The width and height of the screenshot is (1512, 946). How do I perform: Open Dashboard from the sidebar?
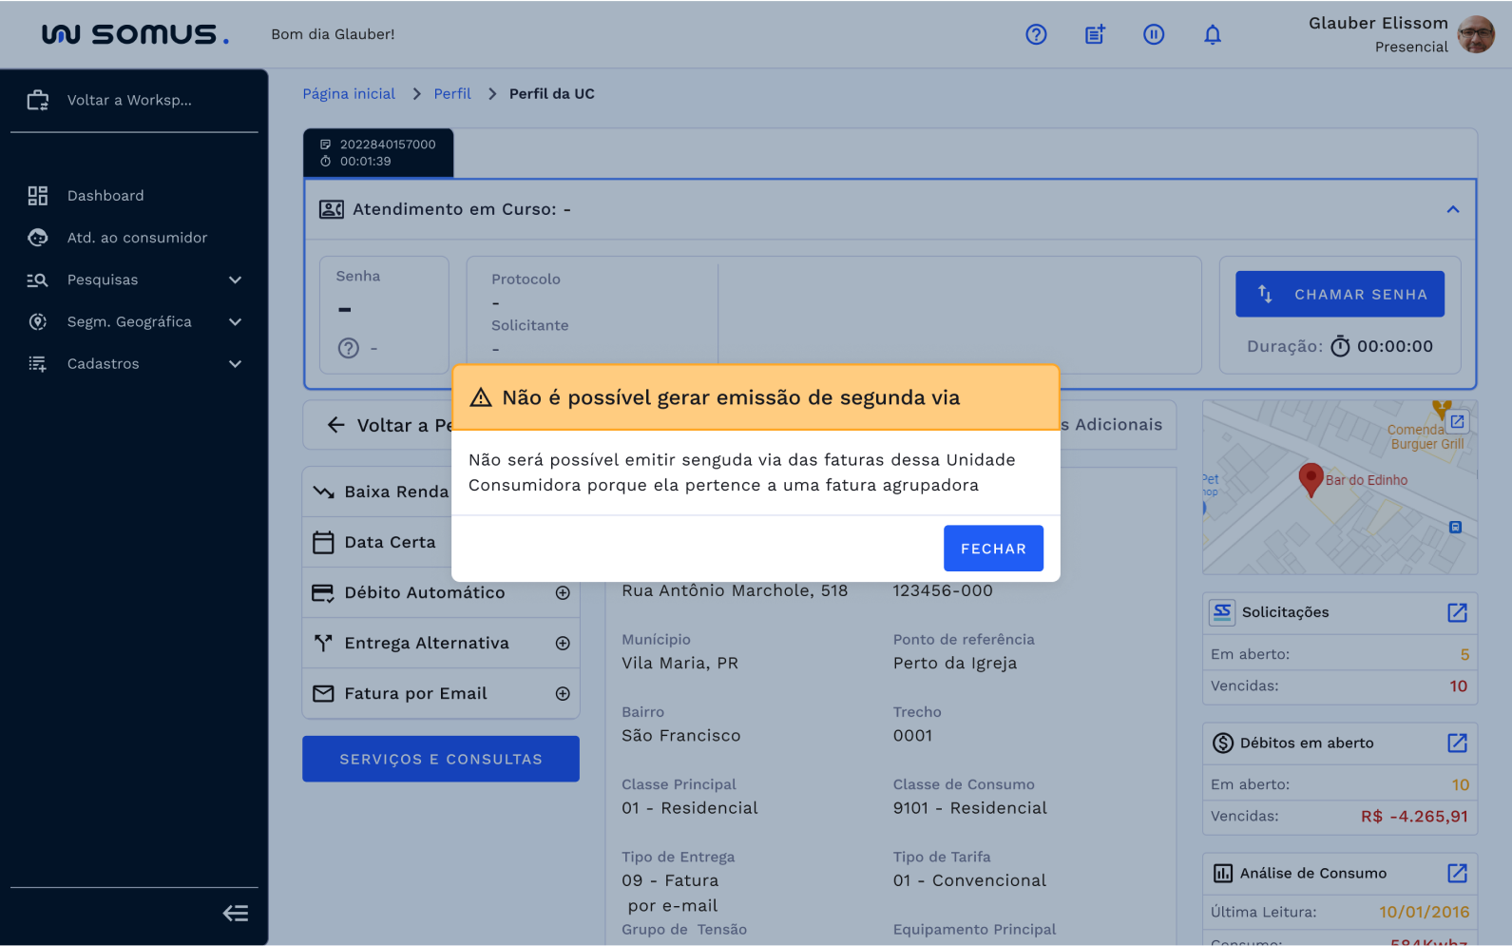pyautogui.click(x=105, y=196)
